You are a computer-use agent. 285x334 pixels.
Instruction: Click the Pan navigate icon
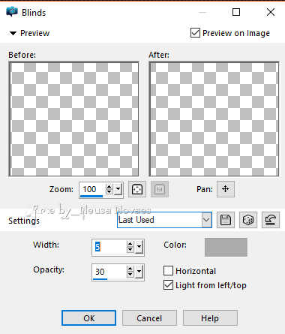[226, 189]
